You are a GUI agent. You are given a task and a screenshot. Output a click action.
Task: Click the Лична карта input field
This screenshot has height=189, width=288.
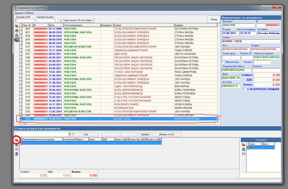tap(231, 57)
